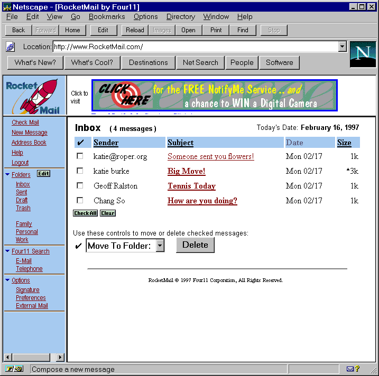Open the Location URL history dropdown arrow

pos(342,46)
